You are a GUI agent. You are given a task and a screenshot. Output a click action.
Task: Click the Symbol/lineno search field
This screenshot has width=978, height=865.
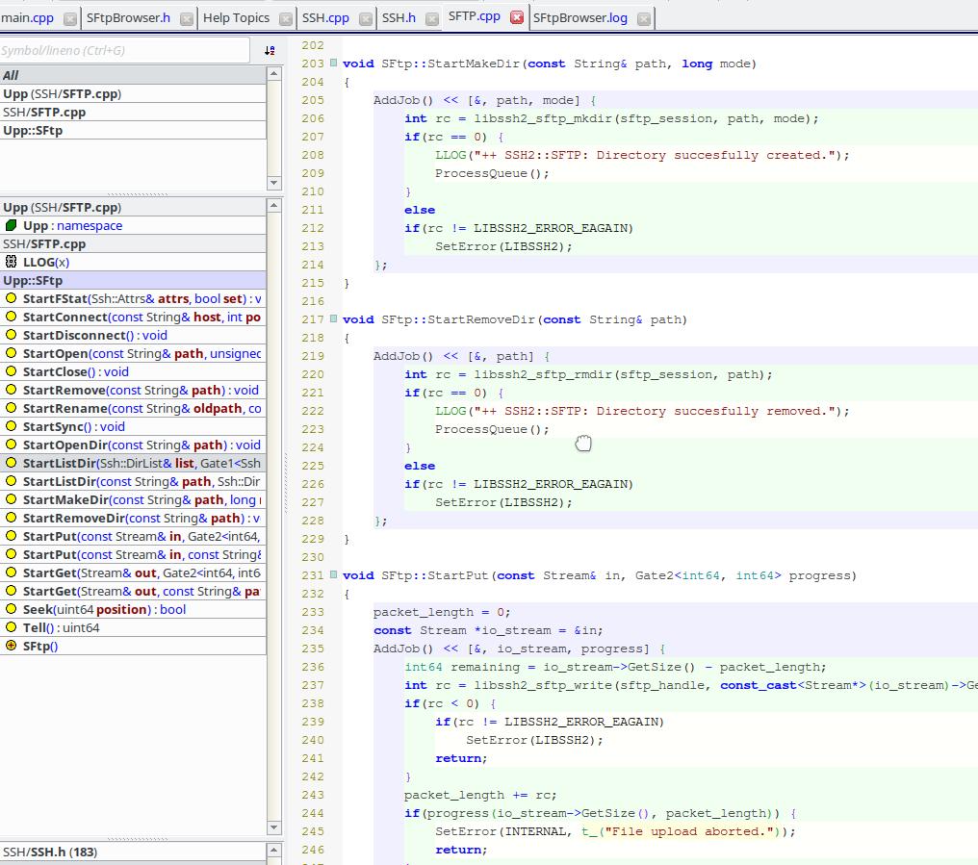pyautogui.click(x=125, y=50)
